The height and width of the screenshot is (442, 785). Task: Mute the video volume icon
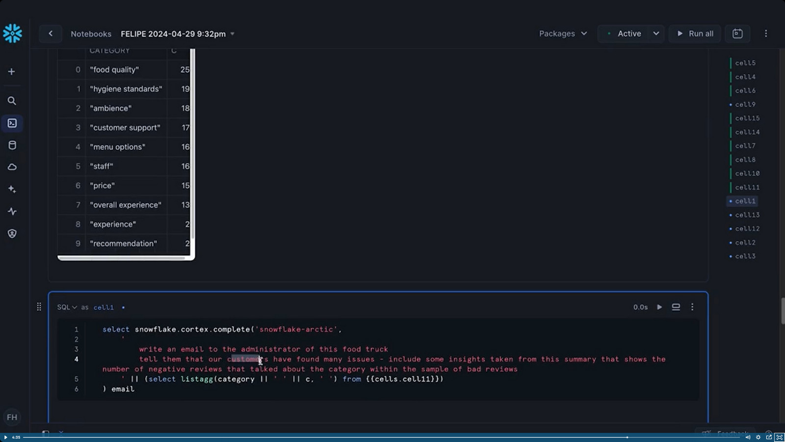pyautogui.click(x=748, y=437)
